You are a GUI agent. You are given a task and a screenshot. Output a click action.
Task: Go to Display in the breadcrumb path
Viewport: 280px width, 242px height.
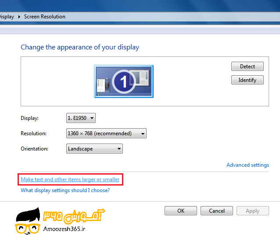[7, 17]
